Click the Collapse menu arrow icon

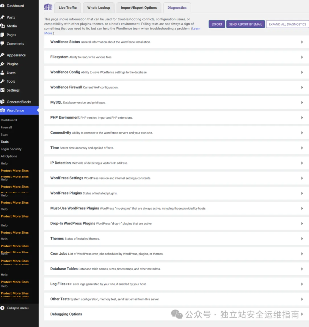pyautogui.click(x=2, y=308)
